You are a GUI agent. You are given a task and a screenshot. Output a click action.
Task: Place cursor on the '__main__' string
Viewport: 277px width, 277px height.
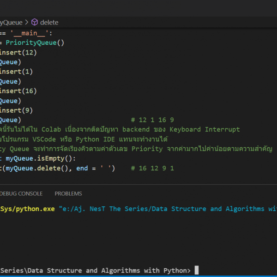(x=30, y=33)
